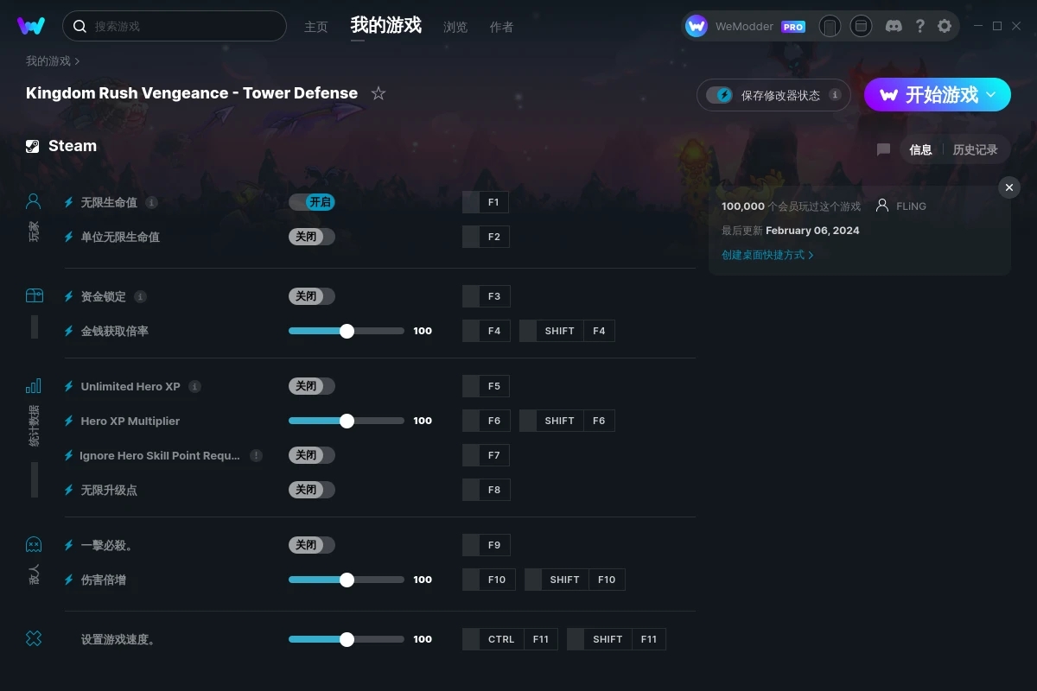Open the 作者 tab
The height and width of the screenshot is (691, 1037).
(501, 27)
